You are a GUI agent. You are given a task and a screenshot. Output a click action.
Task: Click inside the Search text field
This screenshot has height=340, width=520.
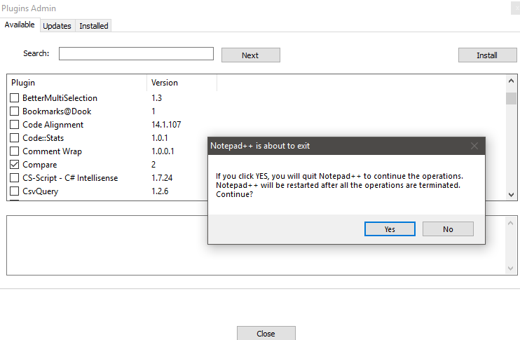136,54
